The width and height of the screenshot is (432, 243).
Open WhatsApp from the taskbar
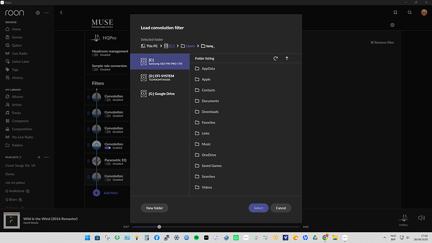236,238
